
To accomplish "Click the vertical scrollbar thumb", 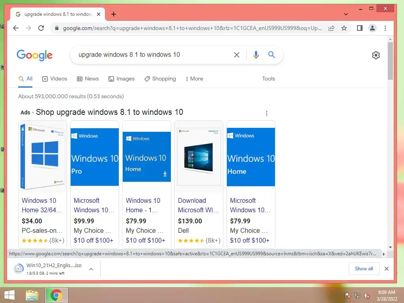I will 390,61.
